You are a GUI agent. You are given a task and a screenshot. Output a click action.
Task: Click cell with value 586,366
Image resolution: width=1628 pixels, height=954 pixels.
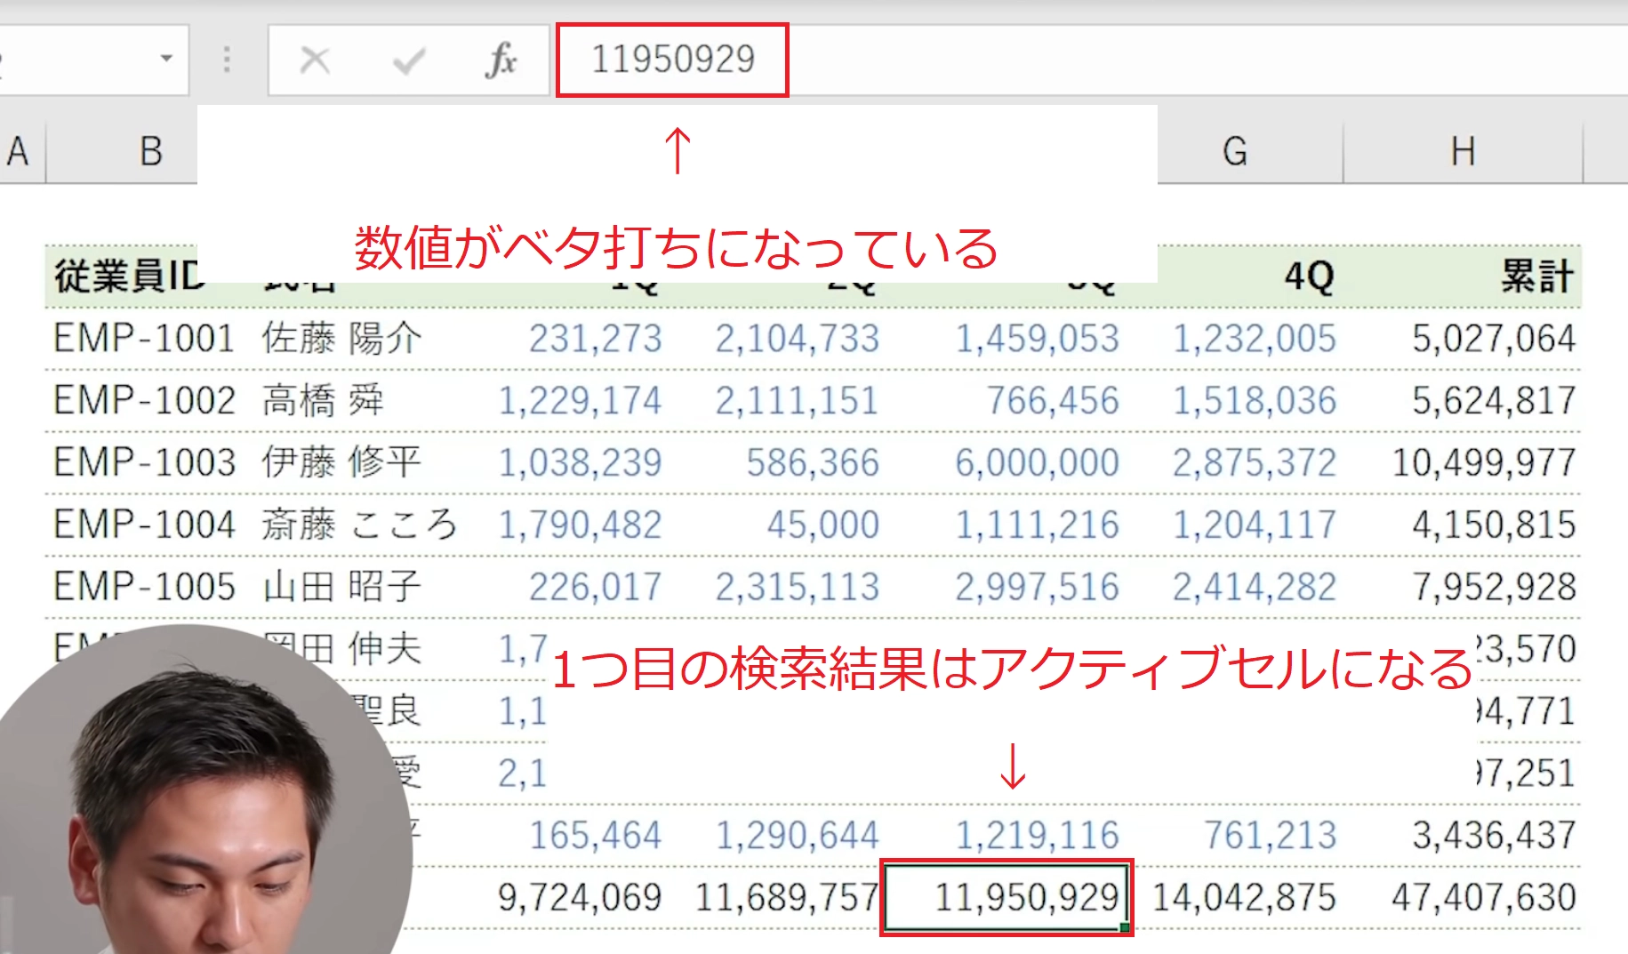(x=813, y=462)
